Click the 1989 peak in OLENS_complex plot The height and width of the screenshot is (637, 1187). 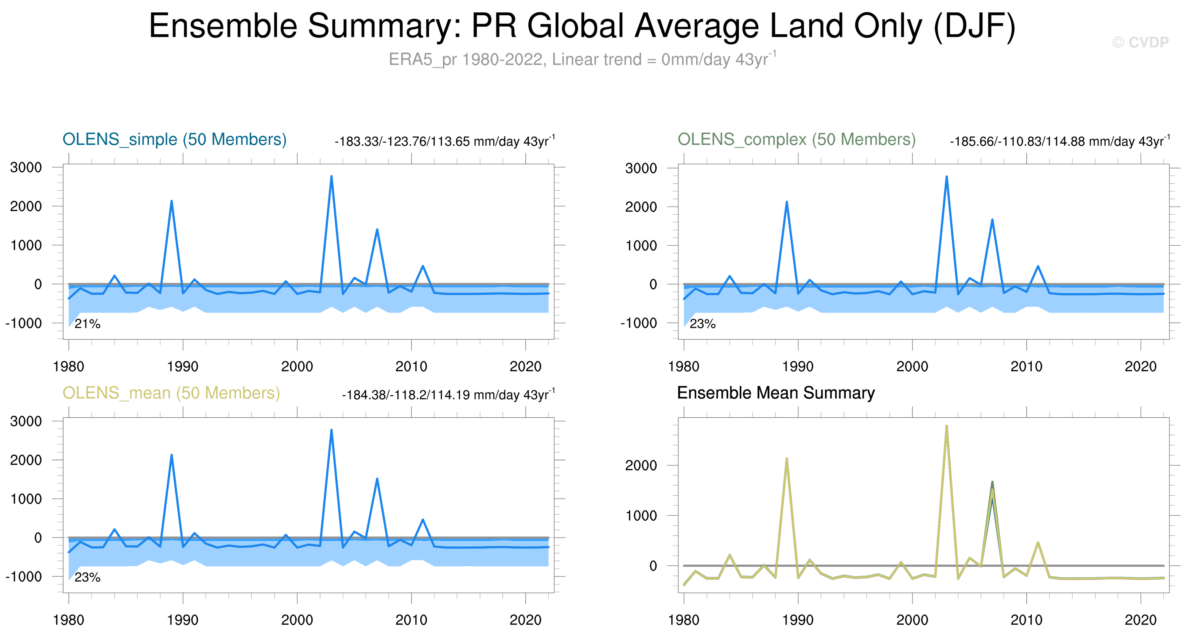coord(787,202)
